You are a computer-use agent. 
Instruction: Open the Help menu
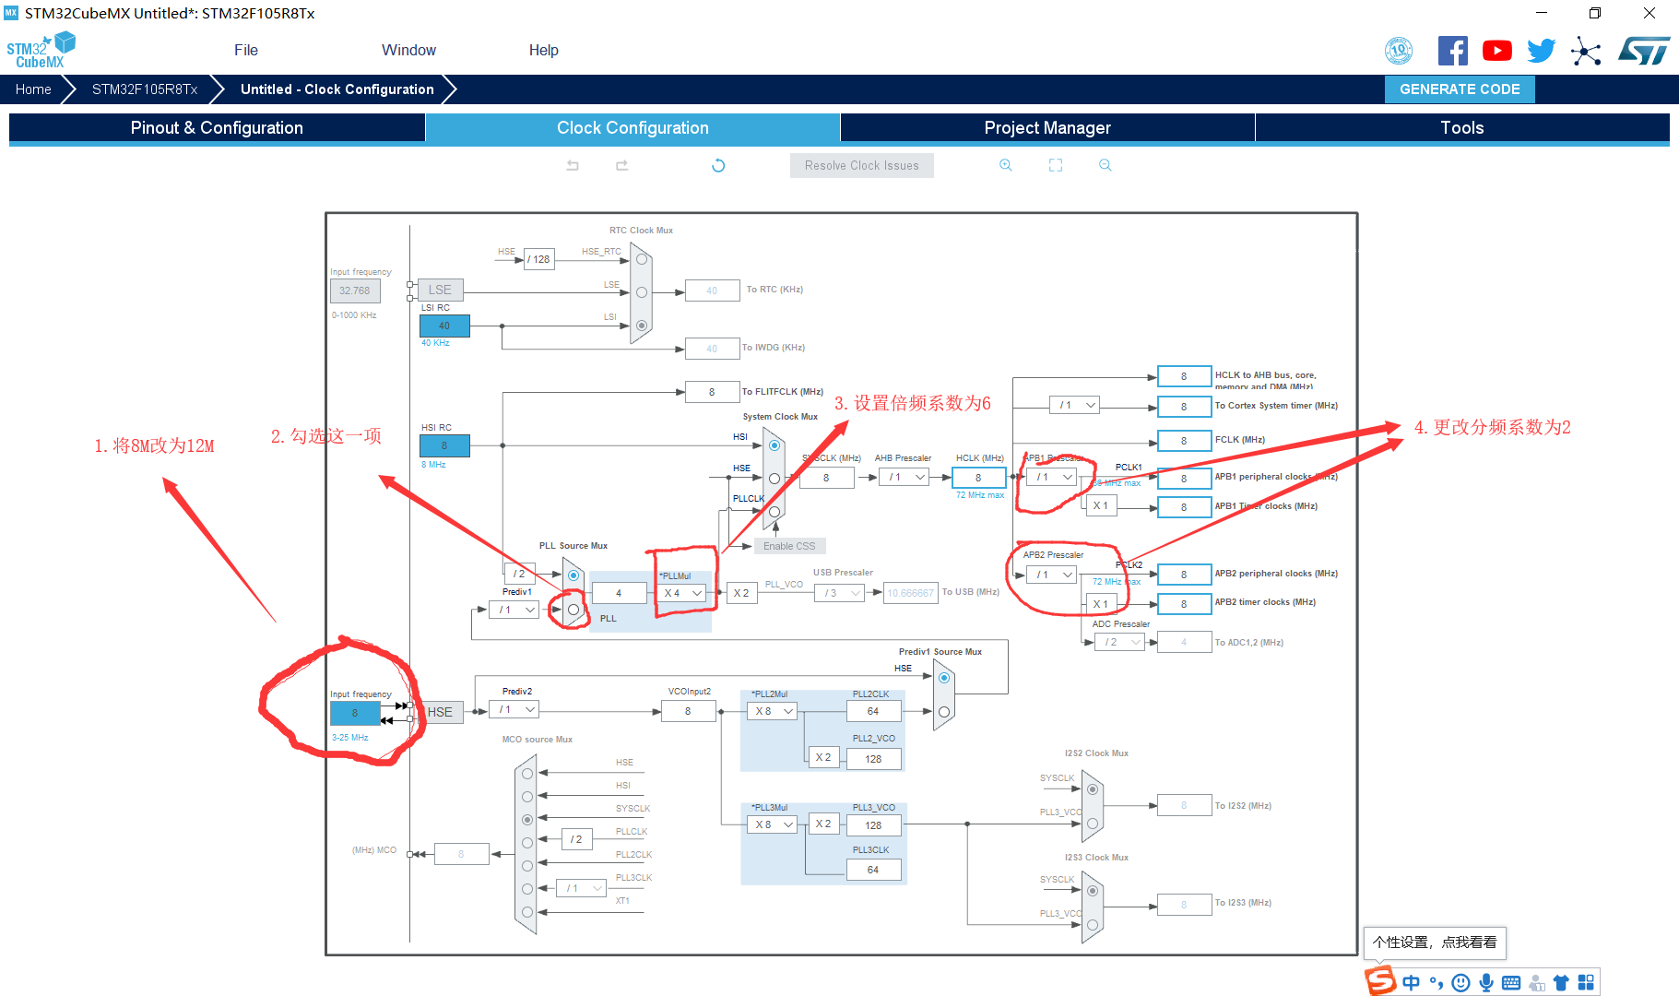point(544,50)
